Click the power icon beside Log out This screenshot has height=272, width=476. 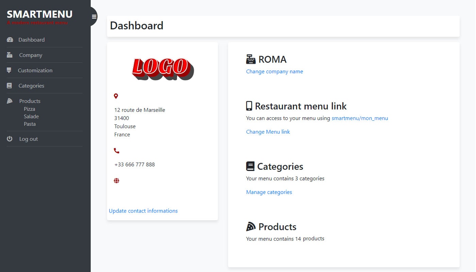pos(10,138)
